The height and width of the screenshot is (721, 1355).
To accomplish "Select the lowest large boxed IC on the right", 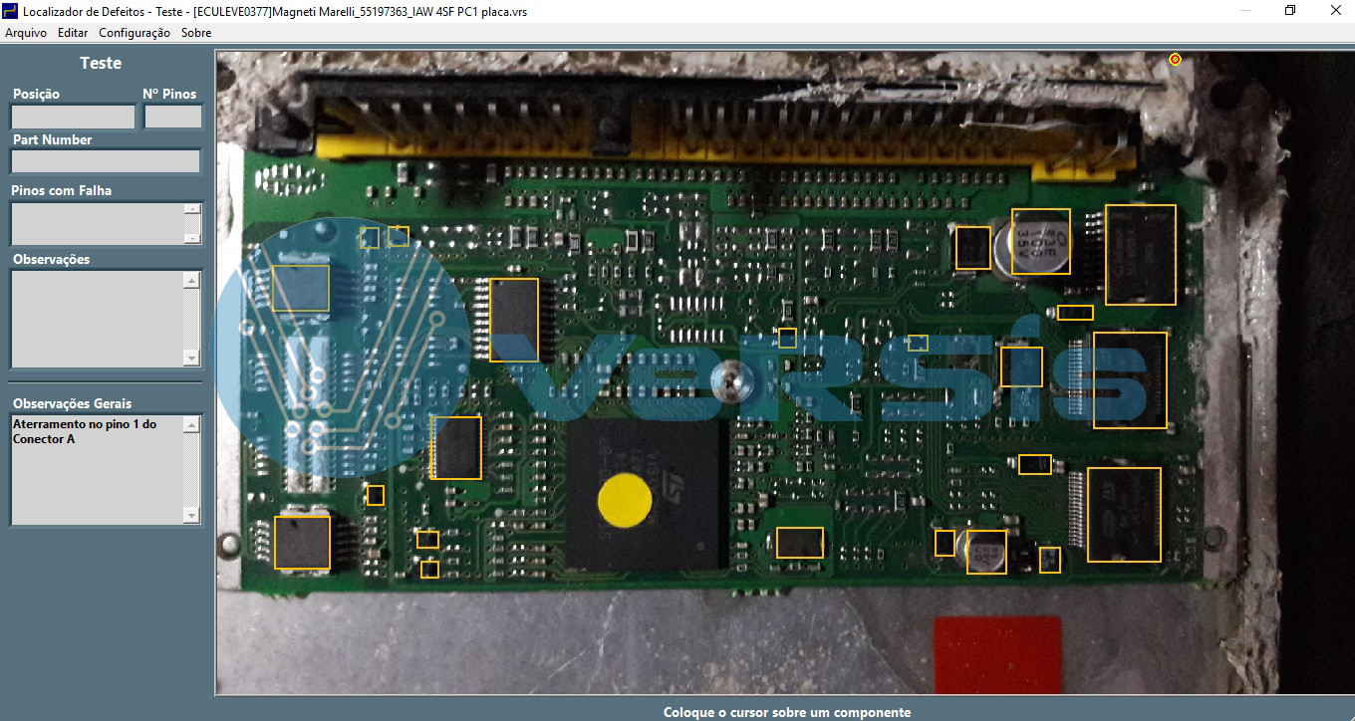I will [1124, 515].
